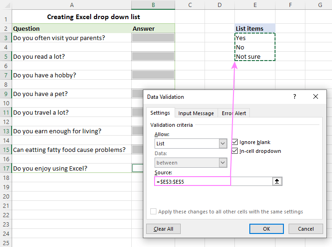Select 'Do you travel a lot?' cell

tap(72, 112)
